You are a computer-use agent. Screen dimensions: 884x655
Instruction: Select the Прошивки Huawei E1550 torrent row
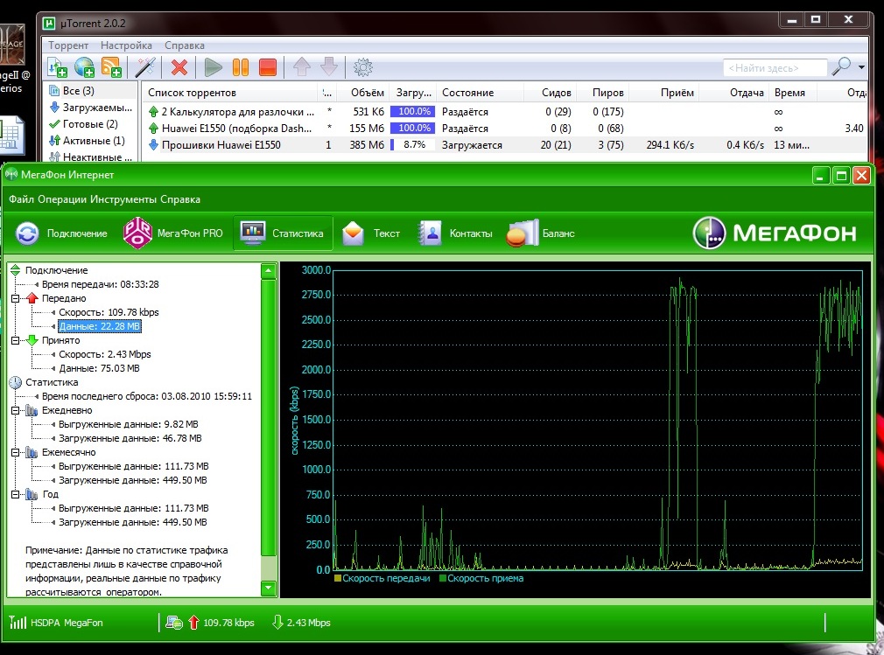pyautogui.click(x=506, y=145)
